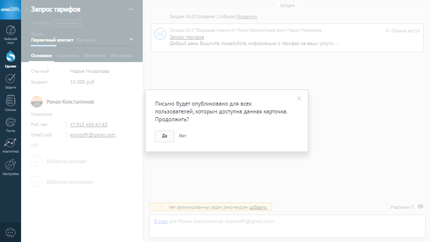
Task: Click the phone number +7 915 458-67-63
Action: (x=89, y=124)
